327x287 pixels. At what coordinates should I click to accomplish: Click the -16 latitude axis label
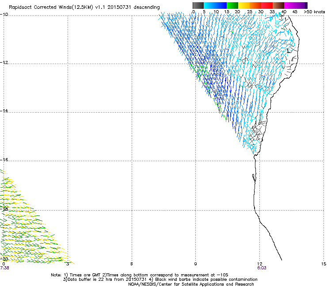coord(4,160)
